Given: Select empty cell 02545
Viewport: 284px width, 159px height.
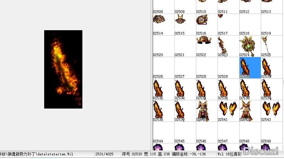Looking at the screenshot, I should (x=185, y=132).
